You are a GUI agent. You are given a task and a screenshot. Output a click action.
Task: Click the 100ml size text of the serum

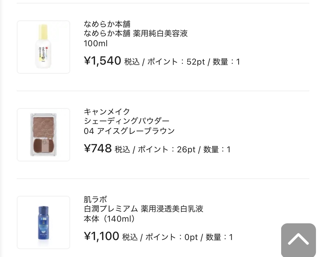pos(96,43)
